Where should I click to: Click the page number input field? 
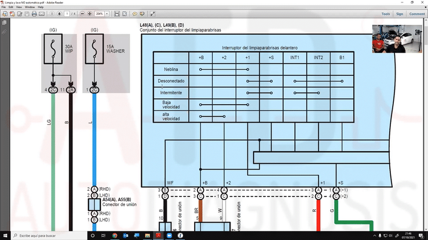click(67, 14)
